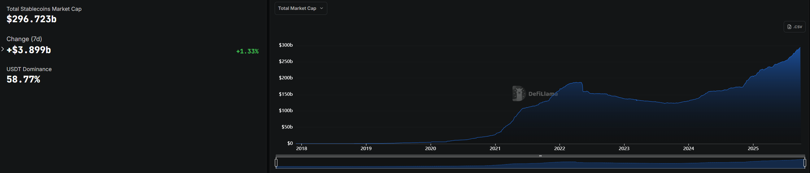
Task: Click the mini overview chart in range selector
Action: (x=540, y=163)
